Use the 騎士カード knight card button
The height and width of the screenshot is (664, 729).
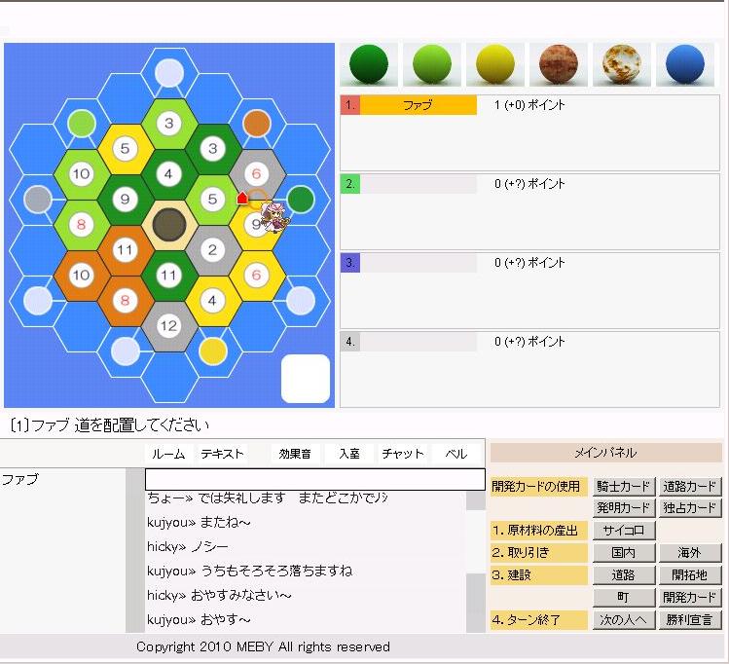(x=624, y=487)
